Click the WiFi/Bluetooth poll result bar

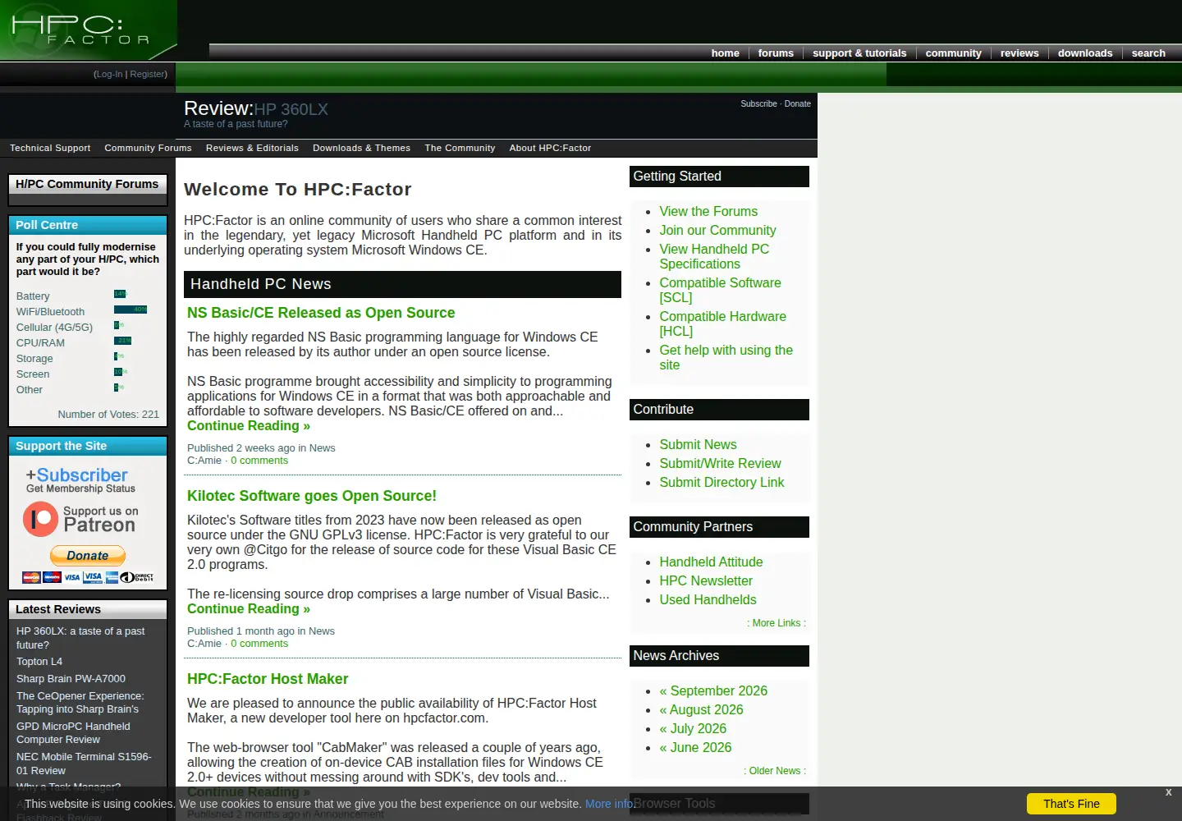pyautogui.click(x=131, y=310)
